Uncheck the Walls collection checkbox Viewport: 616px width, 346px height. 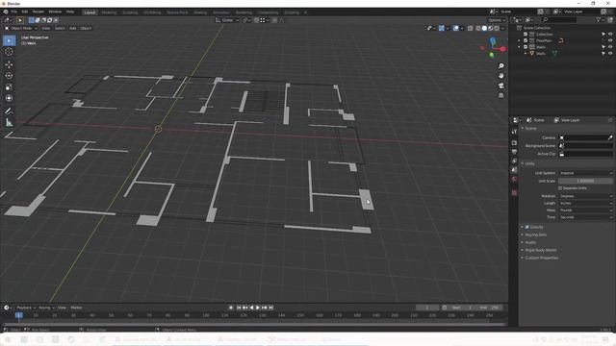click(526, 47)
